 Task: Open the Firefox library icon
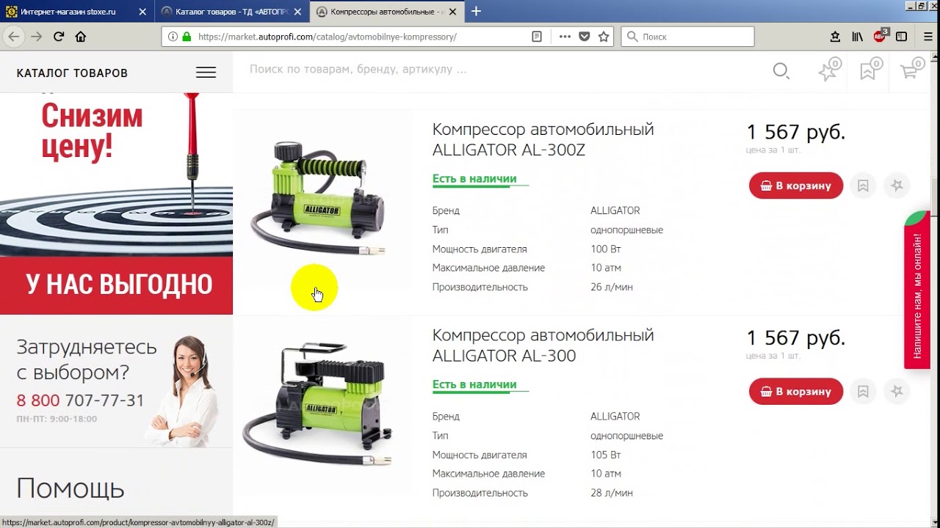tap(857, 37)
